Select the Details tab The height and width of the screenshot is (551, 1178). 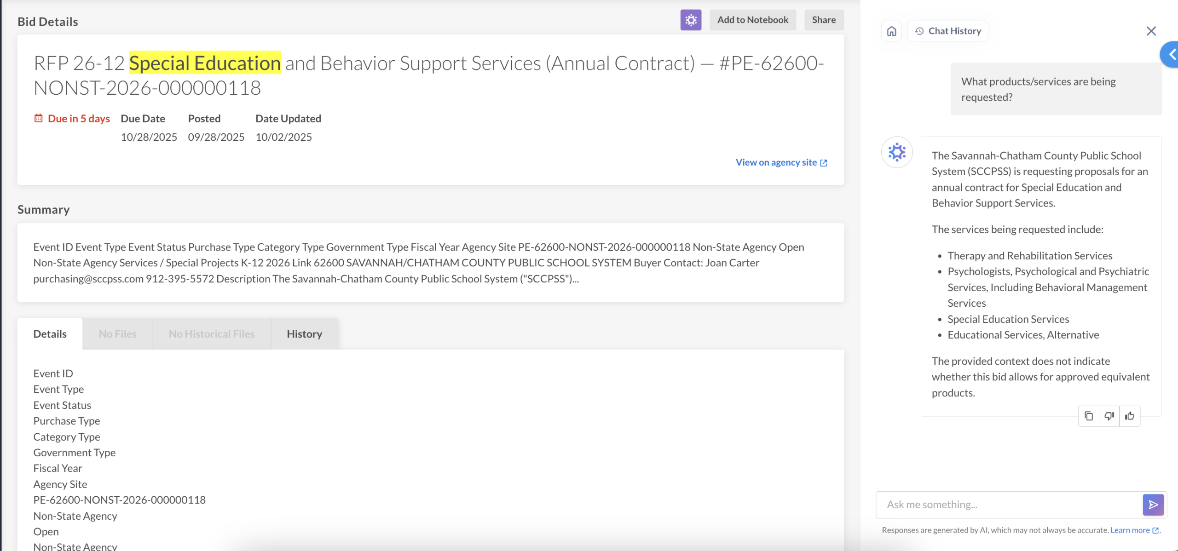[50, 334]
